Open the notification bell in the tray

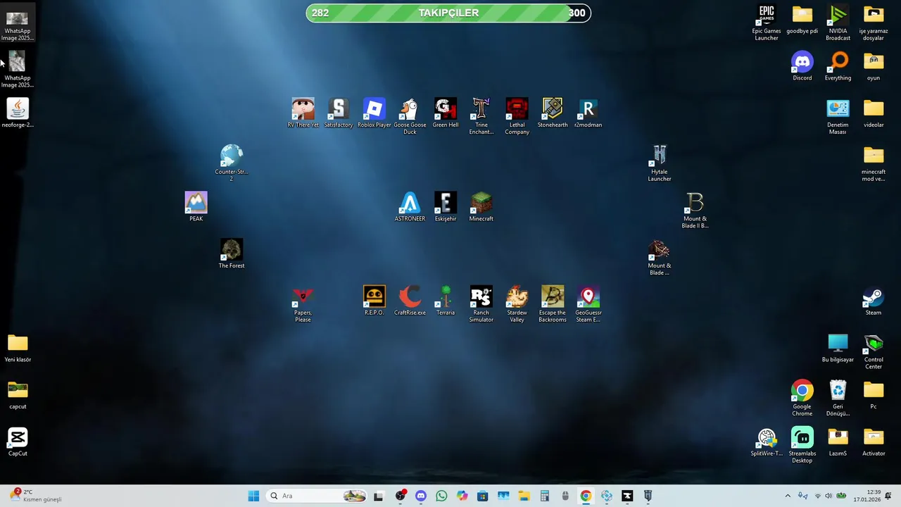(888, 496)
